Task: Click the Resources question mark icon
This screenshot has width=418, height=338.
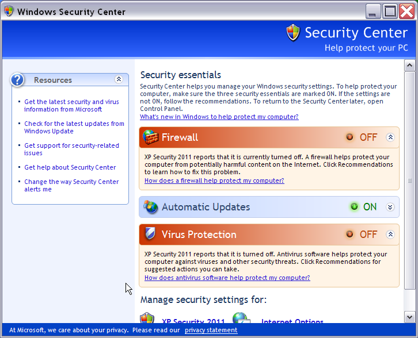Action: click(x=17, y=79)
